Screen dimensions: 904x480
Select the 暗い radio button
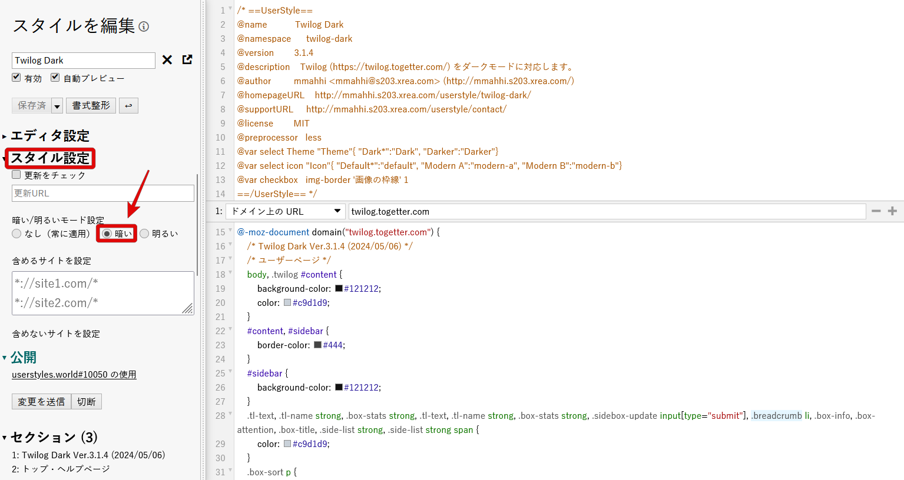[107, 234]
